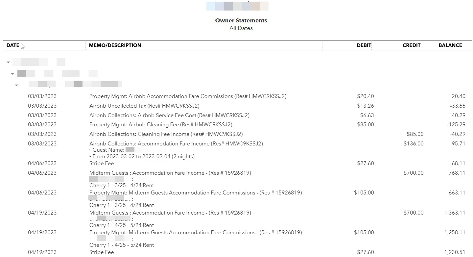The image size is (473, 257).
Task: Click the BALANCE column header
Action: coord(450,45)
